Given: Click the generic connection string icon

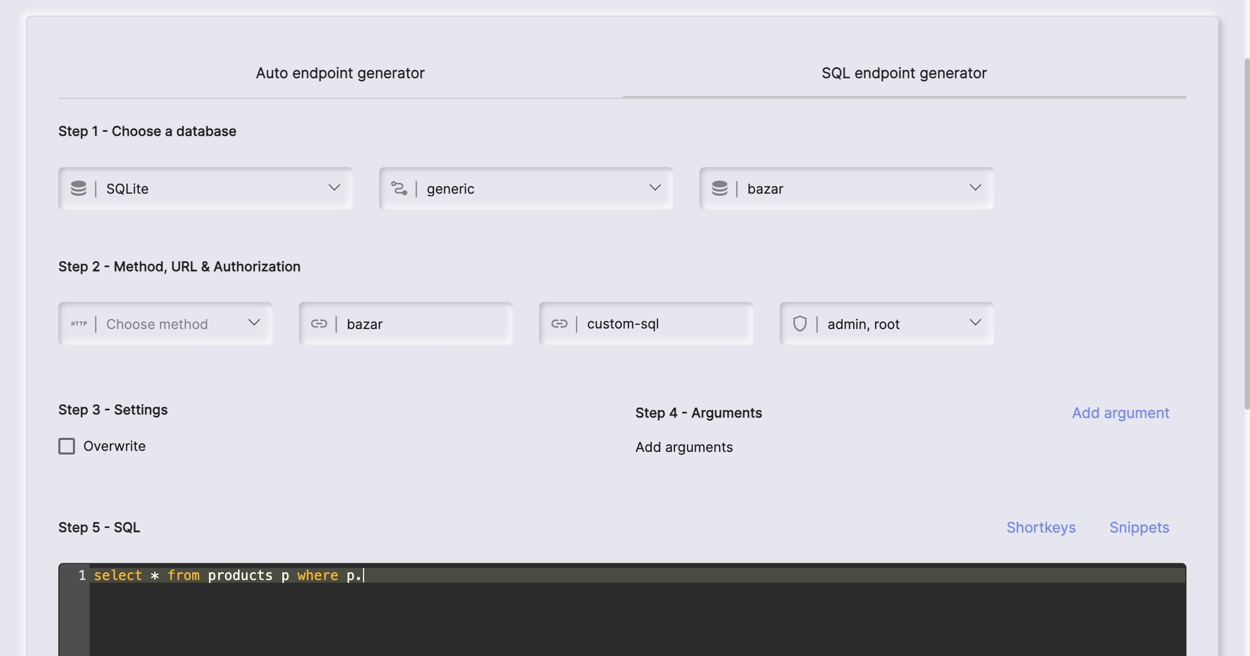Looking at the screenshot, I should [x=399, y=188].
